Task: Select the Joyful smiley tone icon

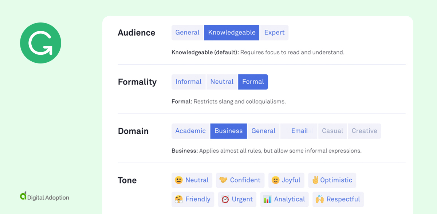Action: pos(286,180)
